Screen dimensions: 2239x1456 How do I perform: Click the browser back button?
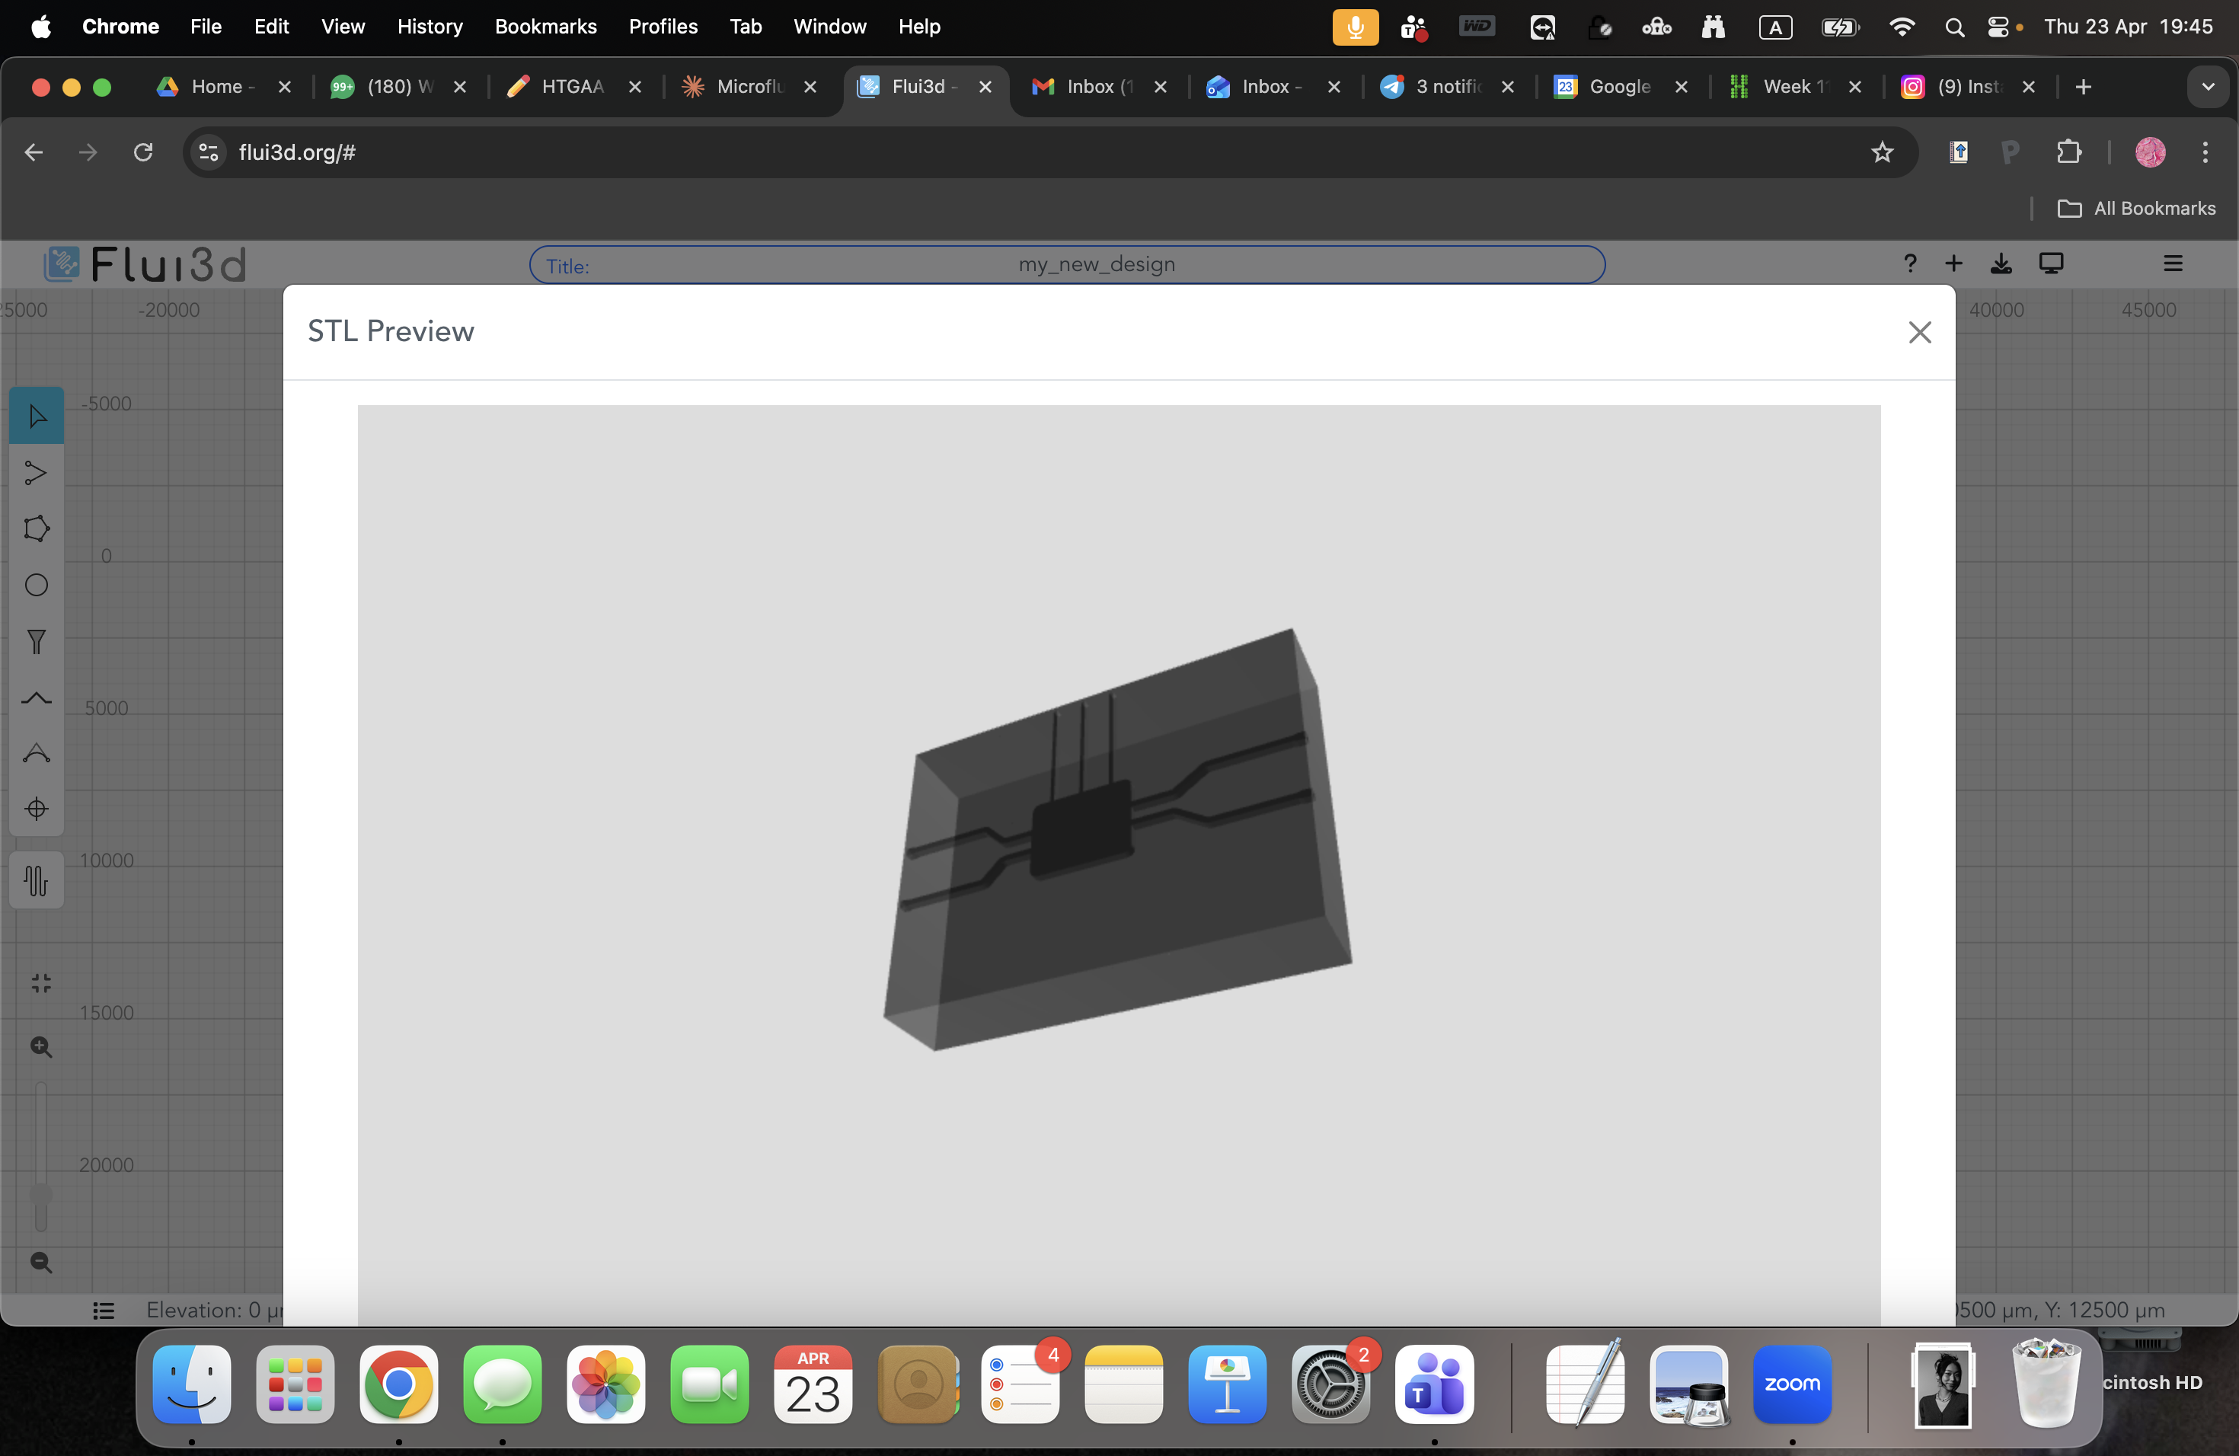34,152
